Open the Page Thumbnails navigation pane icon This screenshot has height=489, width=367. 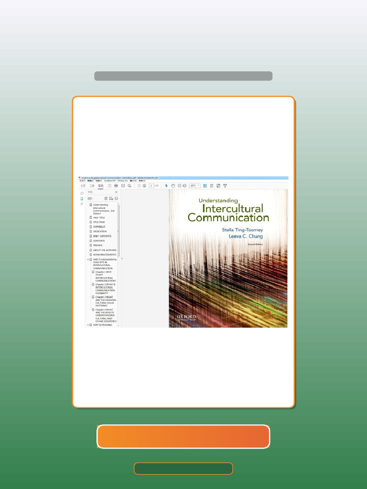coord(82,193)
